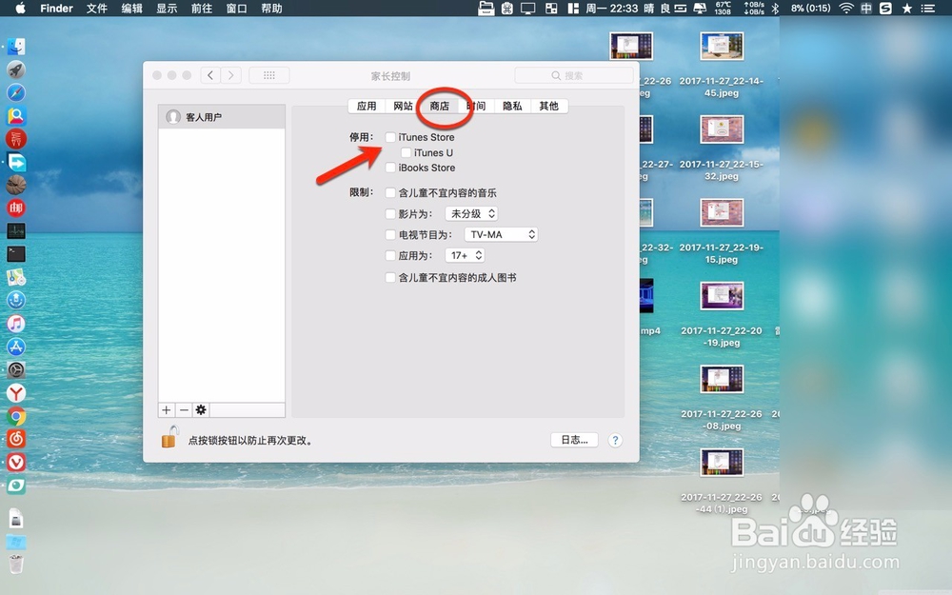Click the Sogou input S icon in menu bar
Screen dimensions: 952x595
pyautogui.click(x=885, y=8)
